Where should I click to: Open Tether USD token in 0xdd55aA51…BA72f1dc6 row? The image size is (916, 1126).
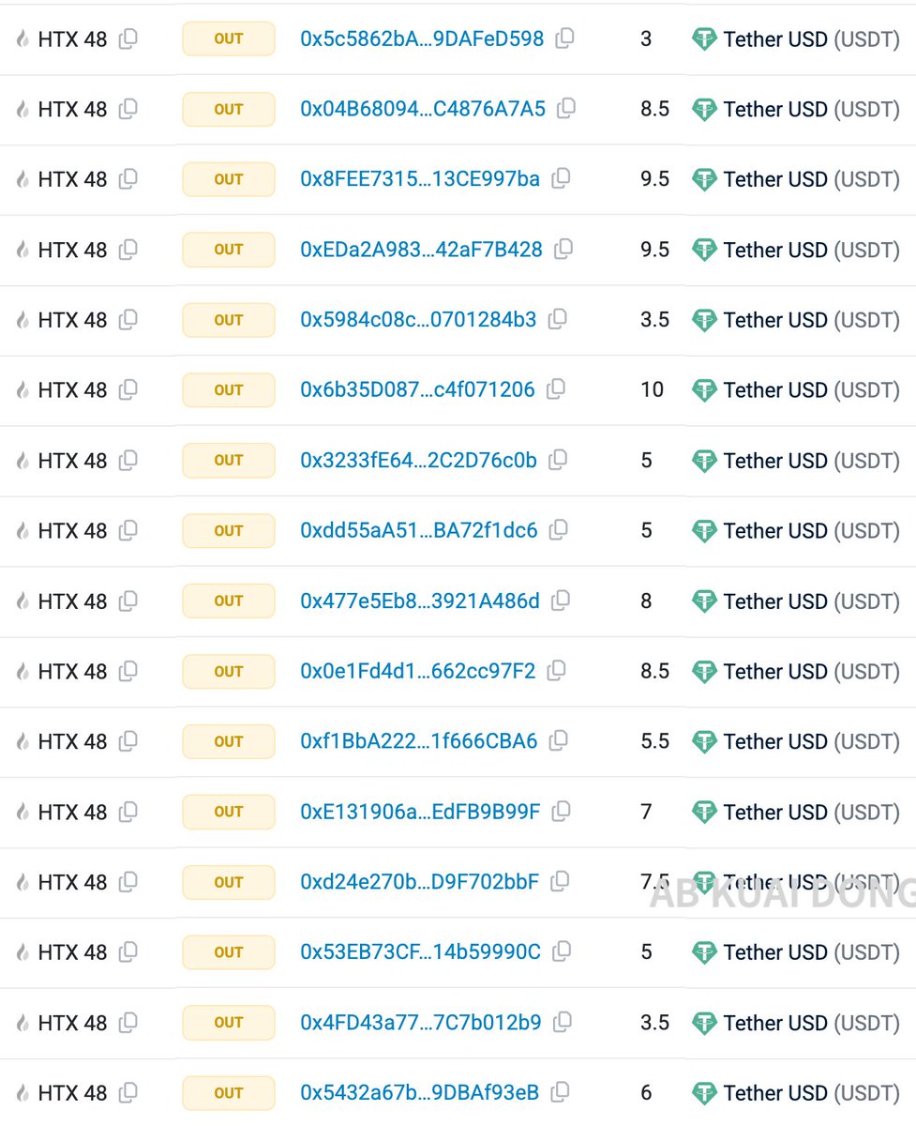[811, 531]
